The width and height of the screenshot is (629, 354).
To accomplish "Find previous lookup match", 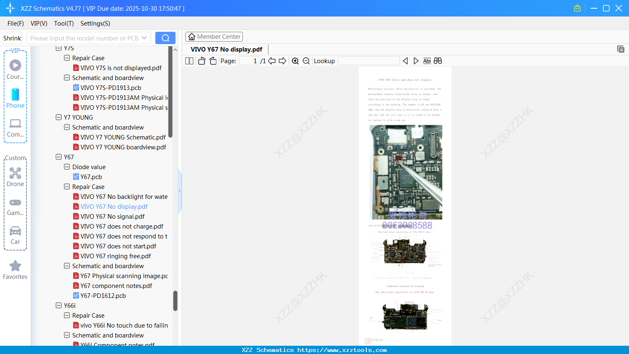I will [x=405, y=61].
